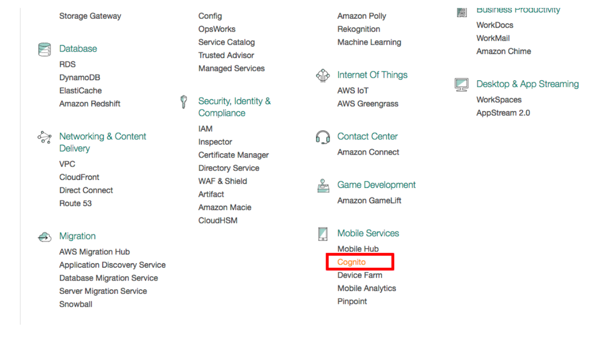Click the Mobile Services phone icon
Viewport: 609px width, 342px height.
323,234
